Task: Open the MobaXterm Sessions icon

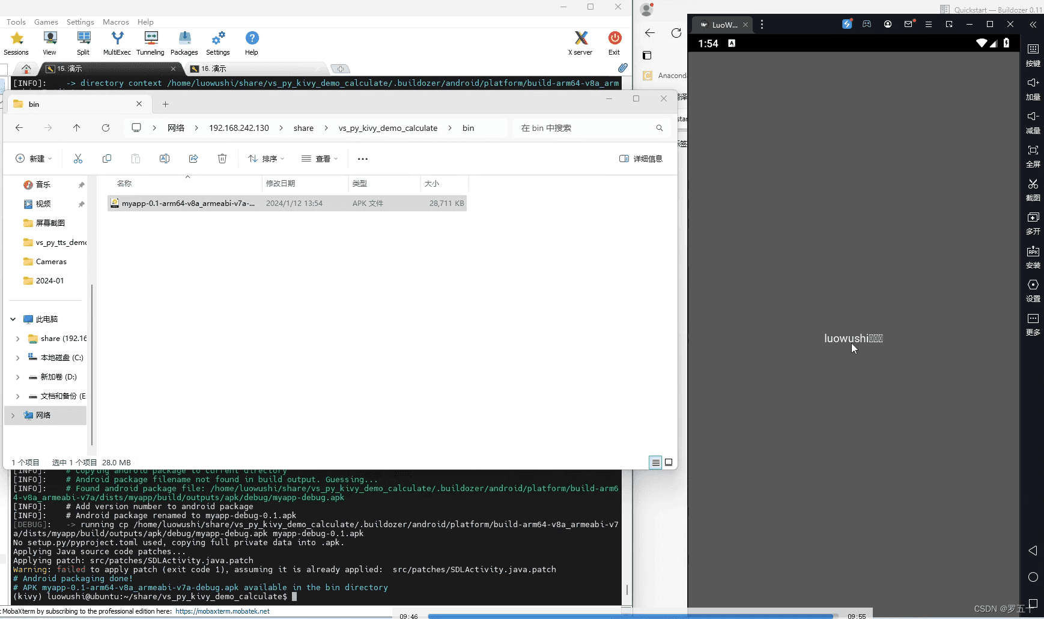Action: tap(16, 43)
